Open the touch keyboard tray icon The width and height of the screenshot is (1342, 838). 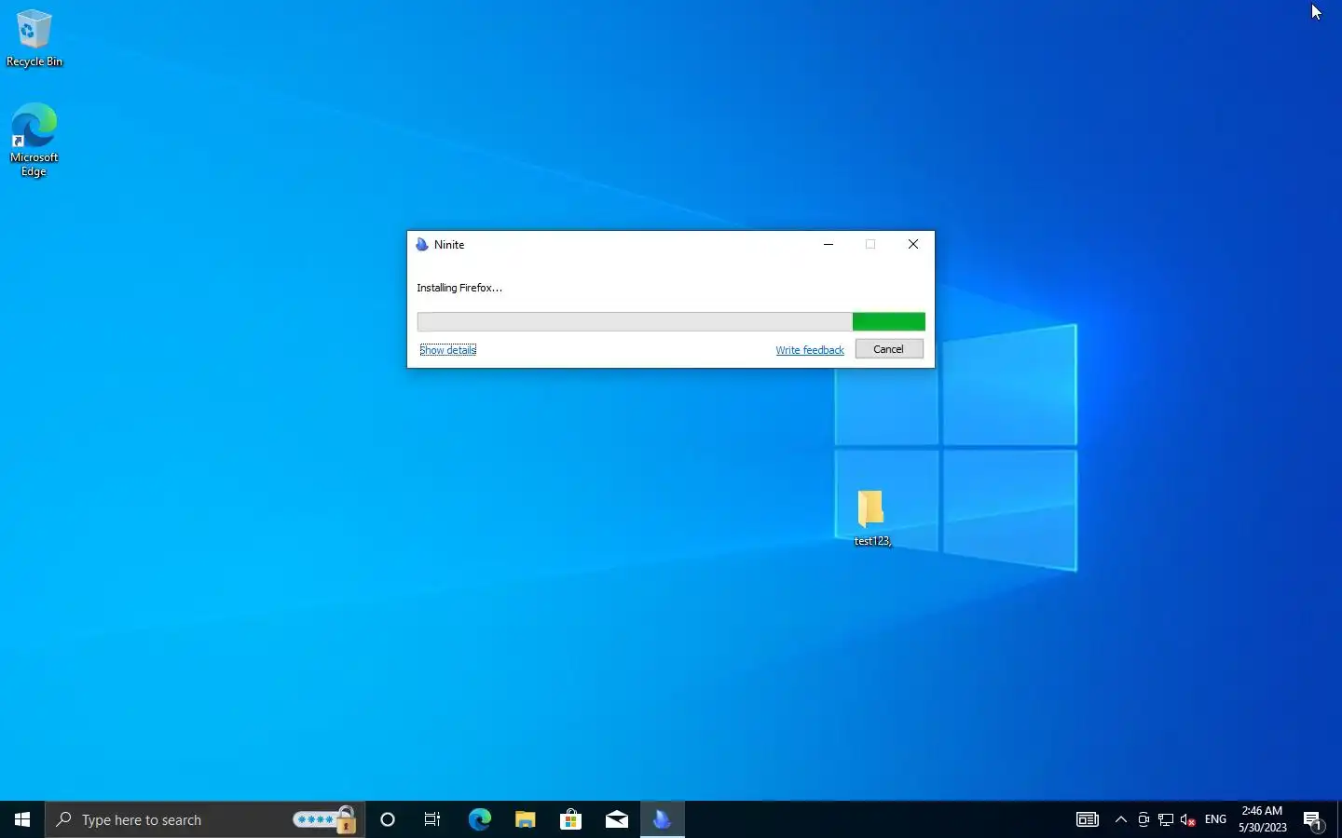(1087, 819)
